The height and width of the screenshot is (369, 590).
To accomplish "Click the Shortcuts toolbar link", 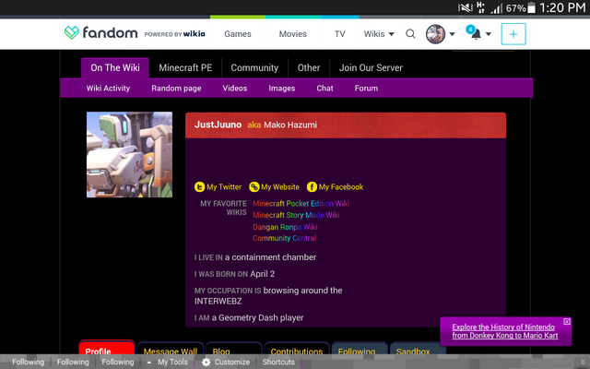I will (278, 363).
